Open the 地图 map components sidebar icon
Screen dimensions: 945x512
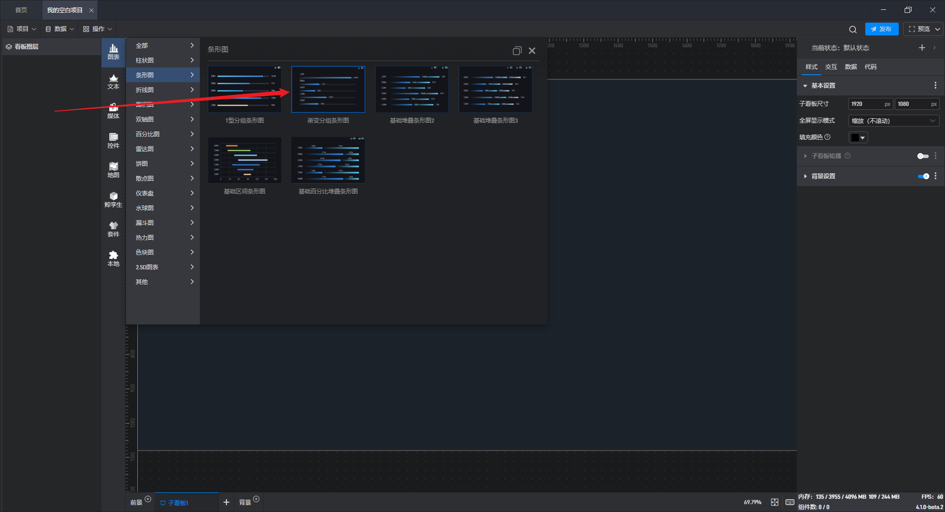pyautogui.click(x=113, y=170)
